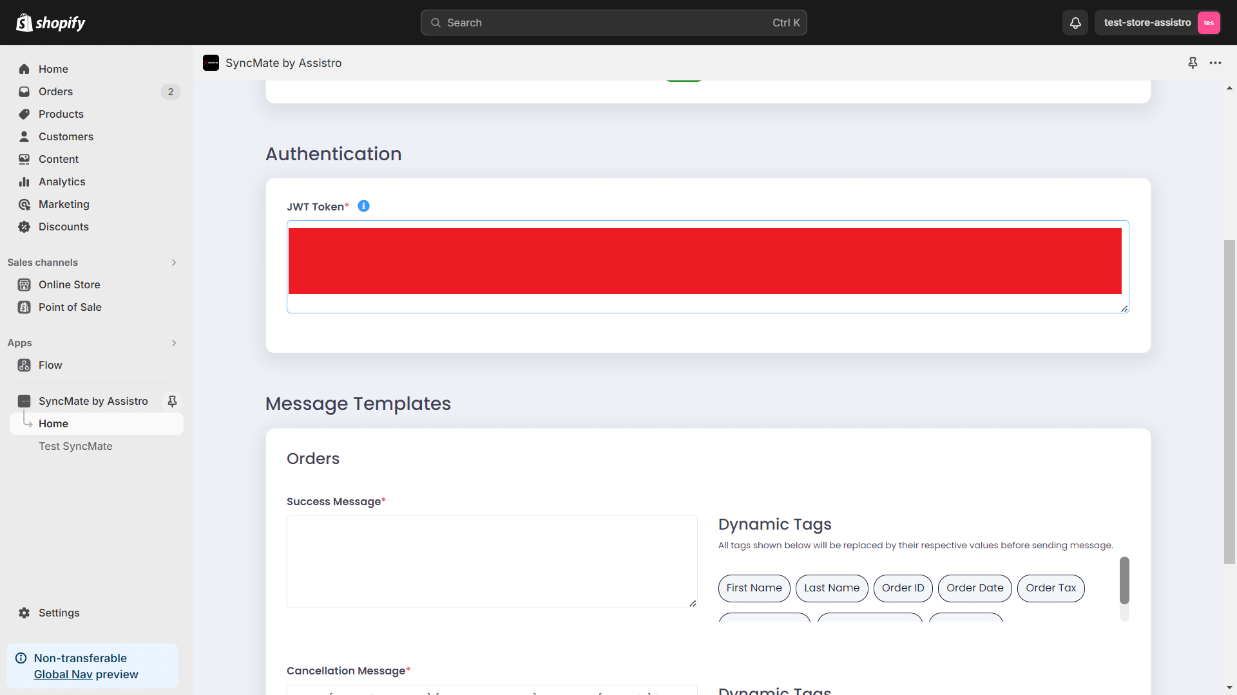The width and height of the screenshot is (1237, 695).
Task: Expand the Apps section chevron
Action: click(174, 343)
